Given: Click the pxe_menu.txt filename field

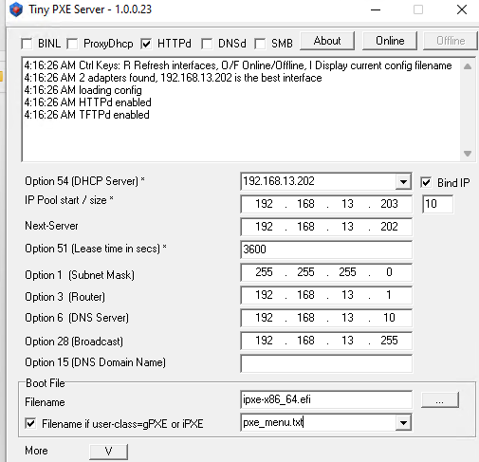Looking at the screenshot, I should click(318, 422).
